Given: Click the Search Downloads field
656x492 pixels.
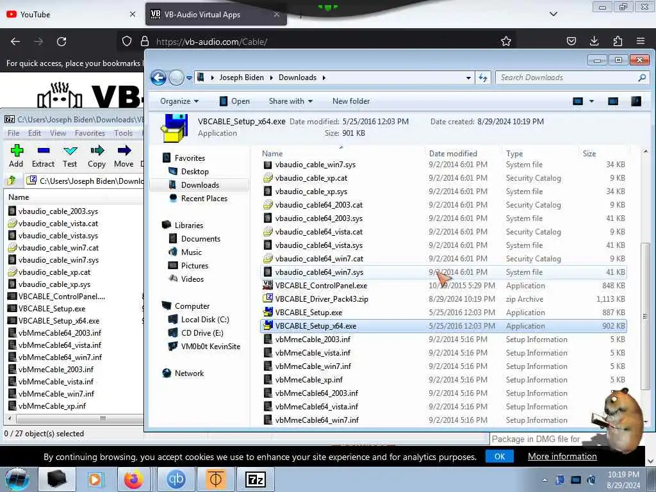Looking at the screenshot, I should coord(572,78).
